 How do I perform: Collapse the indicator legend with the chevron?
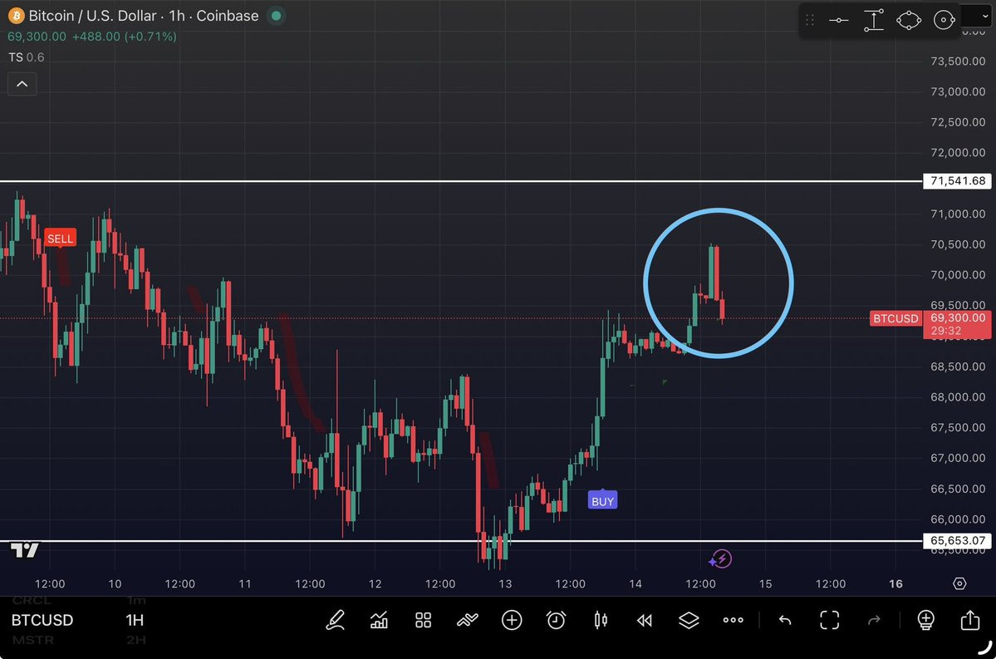click(x=22, y=84)
